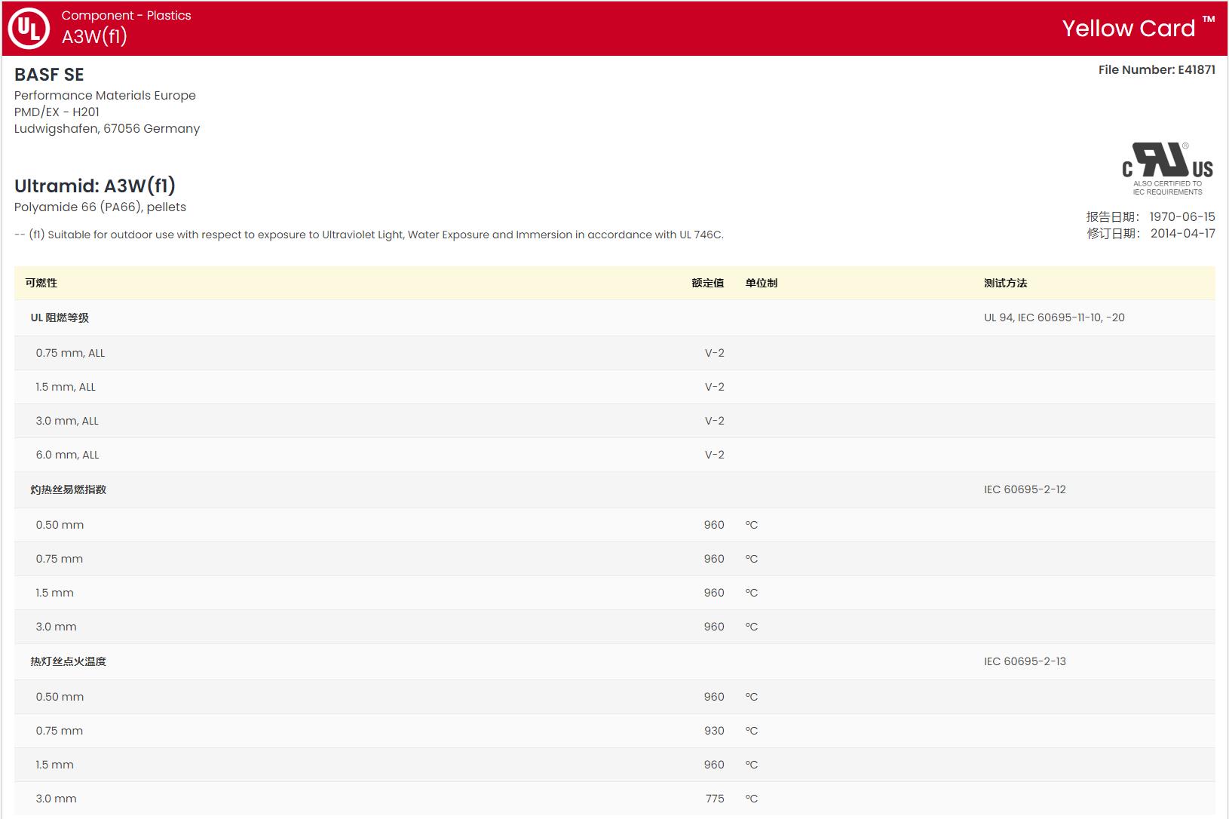
Task: Click File Number: E41871
Action: tap(1157, 69)
